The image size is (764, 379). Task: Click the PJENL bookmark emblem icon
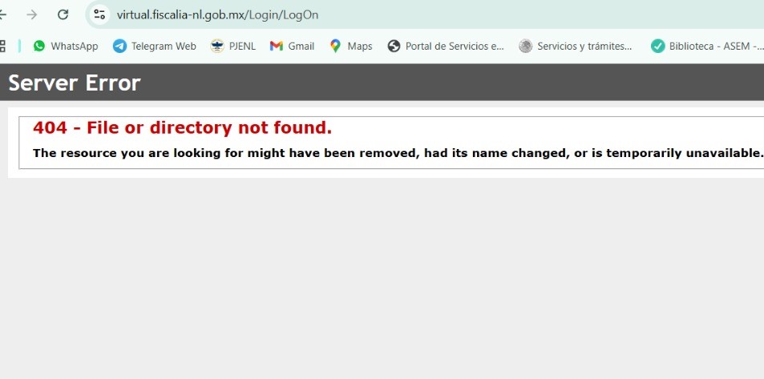(216, 46)
